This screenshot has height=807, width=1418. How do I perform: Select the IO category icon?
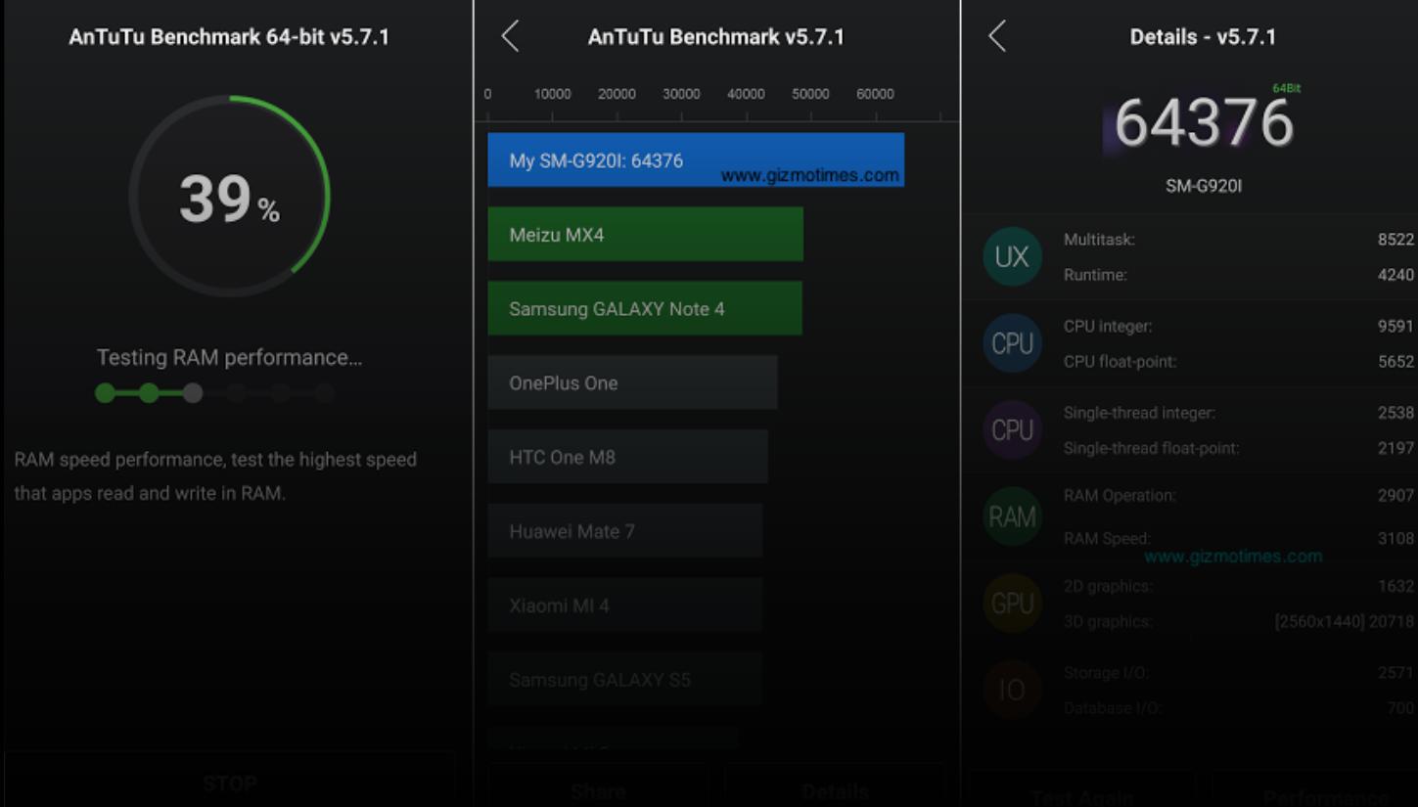coord(1012,690)
